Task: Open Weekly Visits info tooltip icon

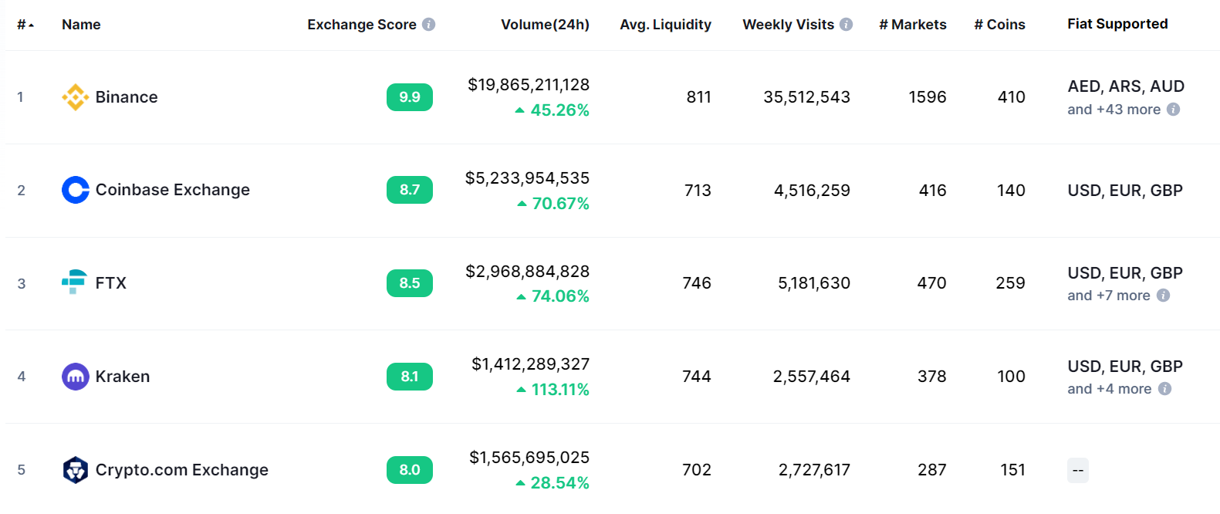Action: click(847, 25)
